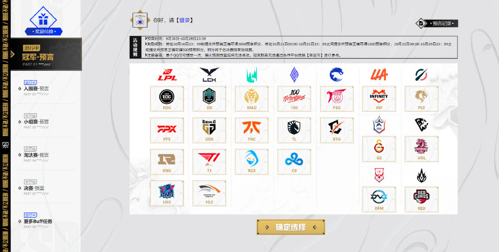This screenshot has height=252, width=499.
Task: Choose RNG as champion
Action: point(167,162)
